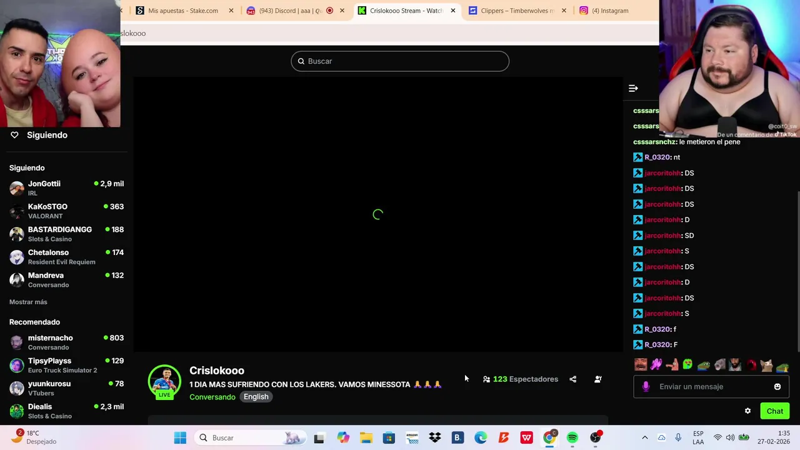This screenshot has width=800, height=450.
Task: Click the tray microphone icon
Action: tap(678, 437)
